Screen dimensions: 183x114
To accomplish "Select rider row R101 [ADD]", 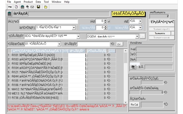I will click(37, 55).
